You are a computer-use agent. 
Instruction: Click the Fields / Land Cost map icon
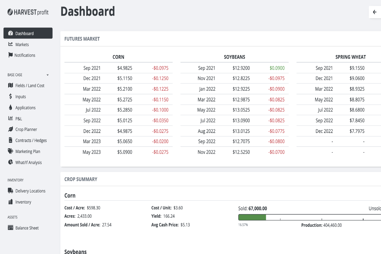click(10, 85)
